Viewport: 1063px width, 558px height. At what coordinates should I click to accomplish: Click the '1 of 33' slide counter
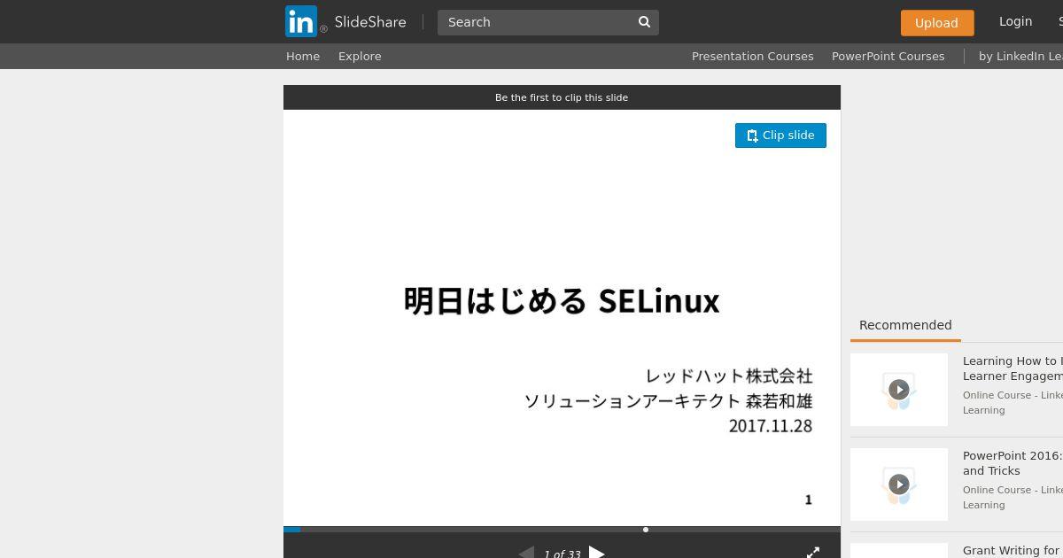click(563, 554)
